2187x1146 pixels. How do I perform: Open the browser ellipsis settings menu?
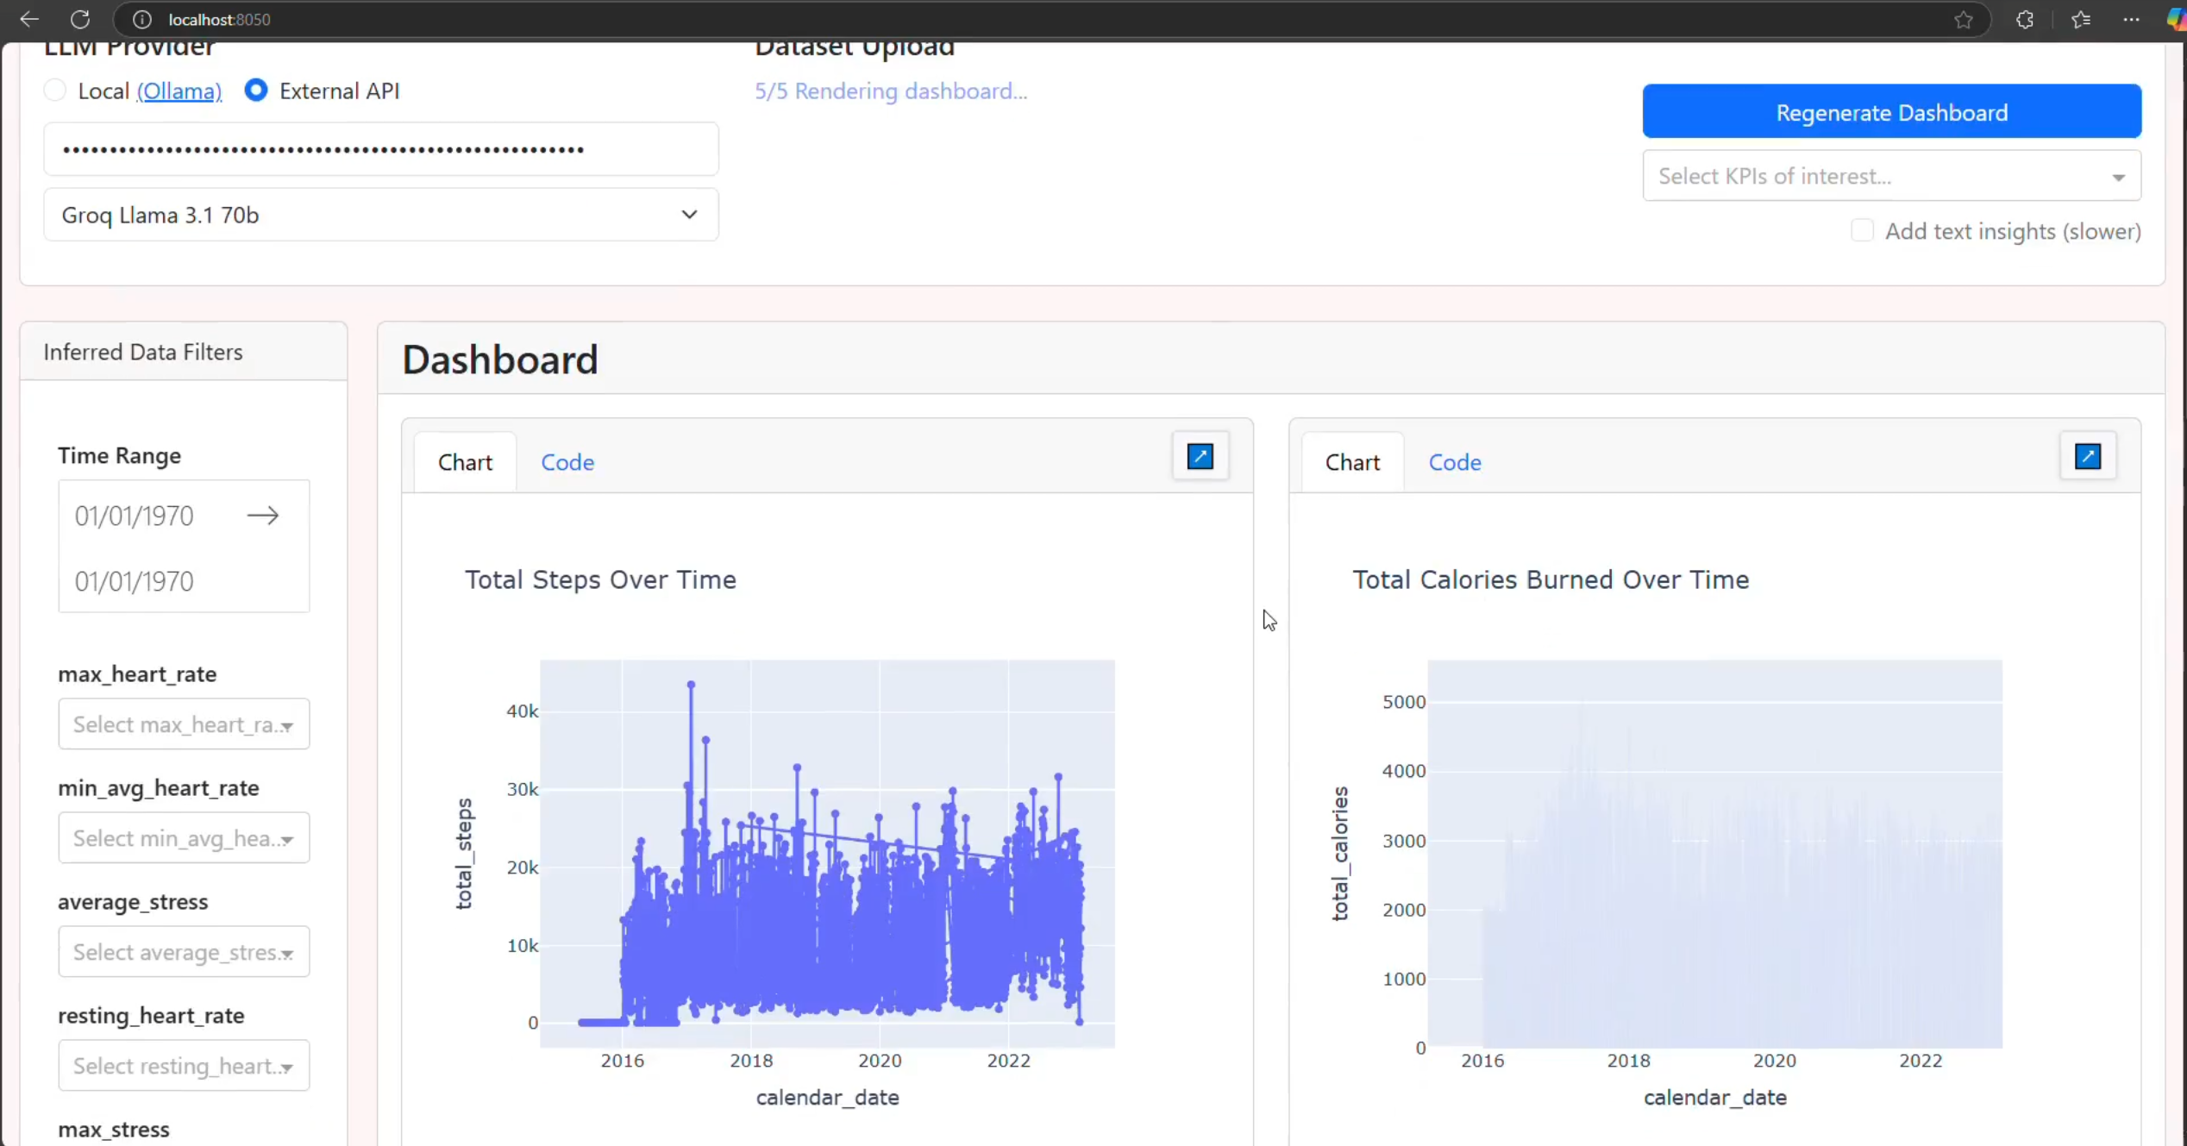(2132, 19)
